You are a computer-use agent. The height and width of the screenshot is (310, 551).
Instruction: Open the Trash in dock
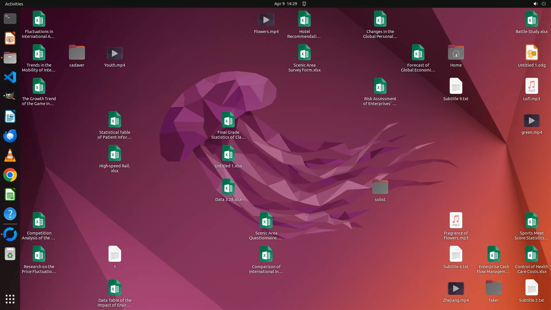click(10, 254)
